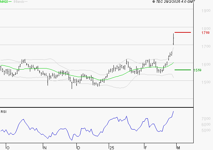Click the TEC copyright timestamp text
This screenshot has width=213, height=150.
pyautogui.click(x=174, y=2)
